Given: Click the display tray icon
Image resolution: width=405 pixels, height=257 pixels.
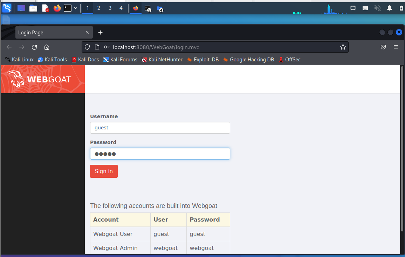Looking at the screenshot, I should click(x=353, y=8).
